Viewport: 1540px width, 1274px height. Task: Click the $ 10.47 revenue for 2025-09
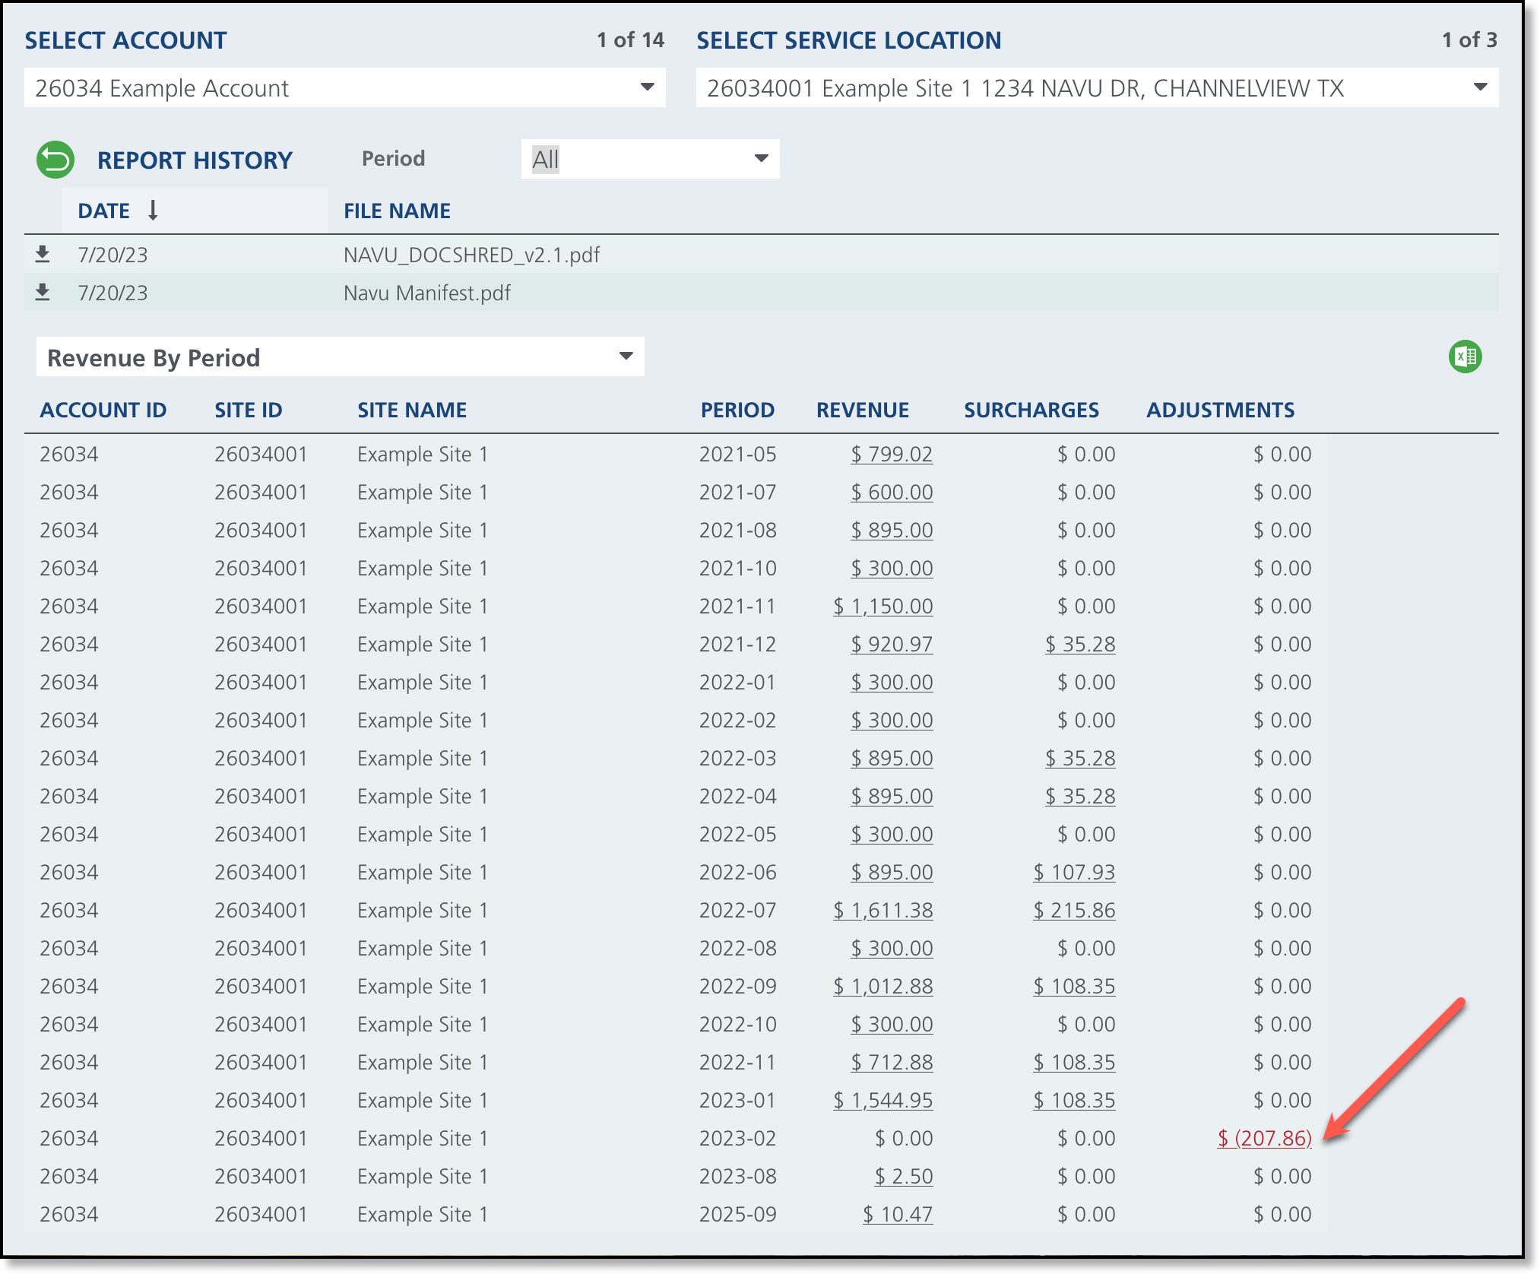point(897,1214)
